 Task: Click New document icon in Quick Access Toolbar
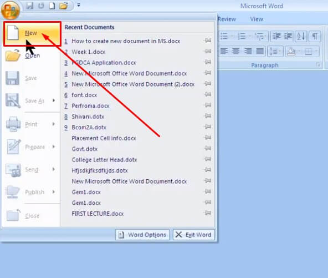click(52, 6)
